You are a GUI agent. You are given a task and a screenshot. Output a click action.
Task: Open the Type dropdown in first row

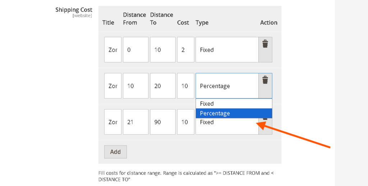pyautogui.click(x=227, y=50)
